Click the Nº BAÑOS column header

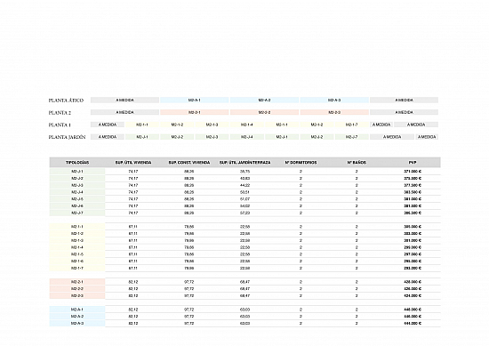click(357, 163)
